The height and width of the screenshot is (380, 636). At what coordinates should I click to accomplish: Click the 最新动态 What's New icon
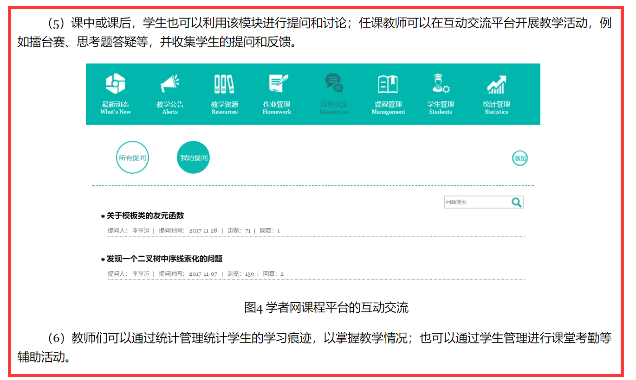[x=115, y=84]
